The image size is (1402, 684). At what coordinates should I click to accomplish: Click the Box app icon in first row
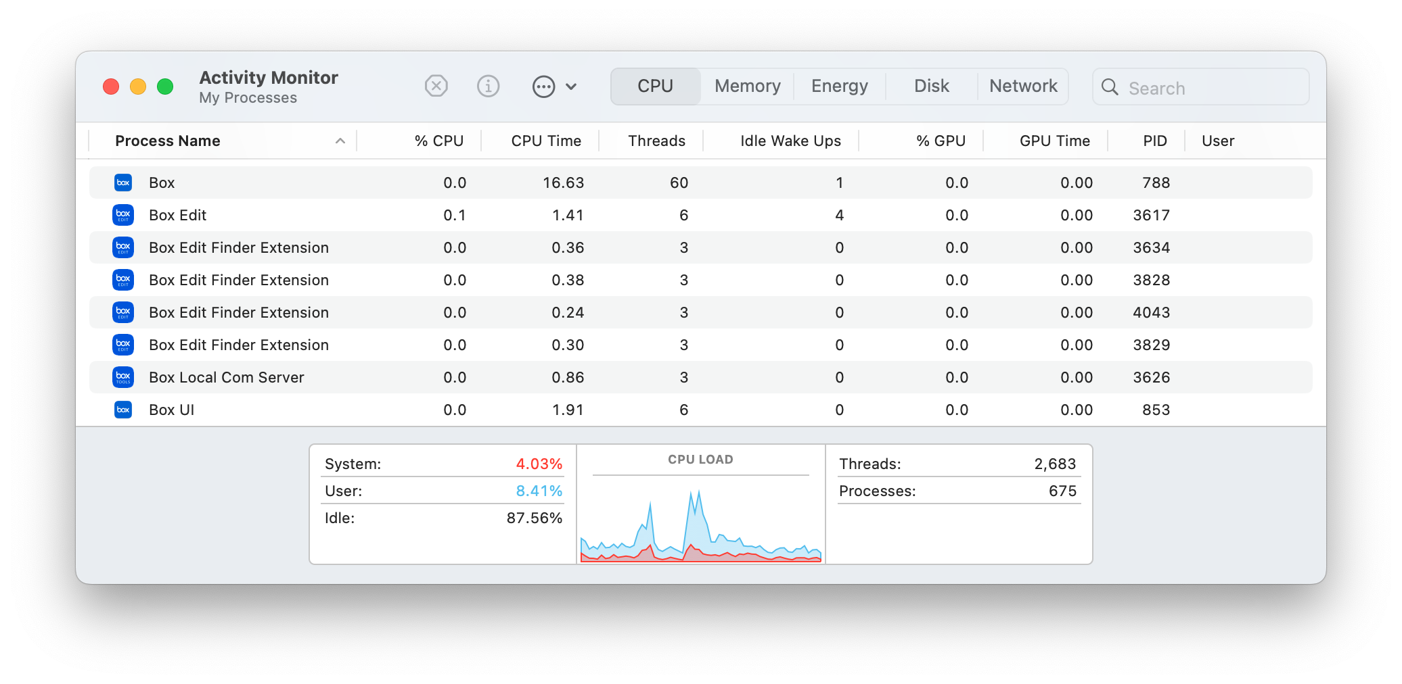[x=123, y=182]
